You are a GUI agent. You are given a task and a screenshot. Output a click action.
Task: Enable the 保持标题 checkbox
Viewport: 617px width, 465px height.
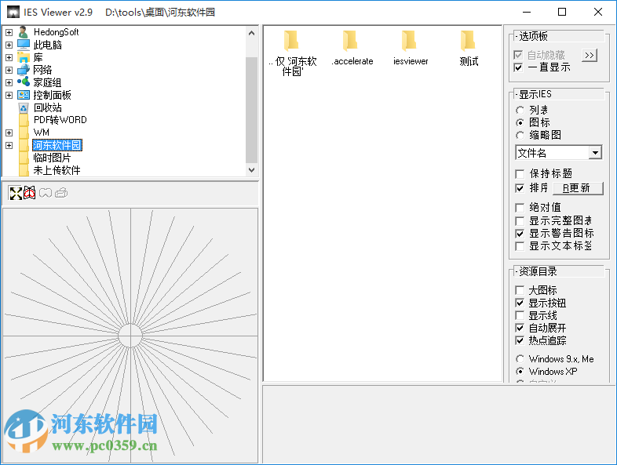520,174
